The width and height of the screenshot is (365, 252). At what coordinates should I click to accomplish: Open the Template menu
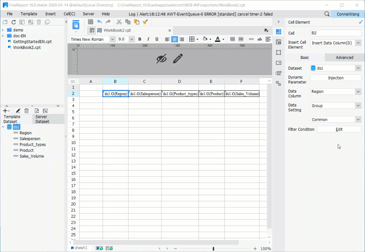(29, 14)
